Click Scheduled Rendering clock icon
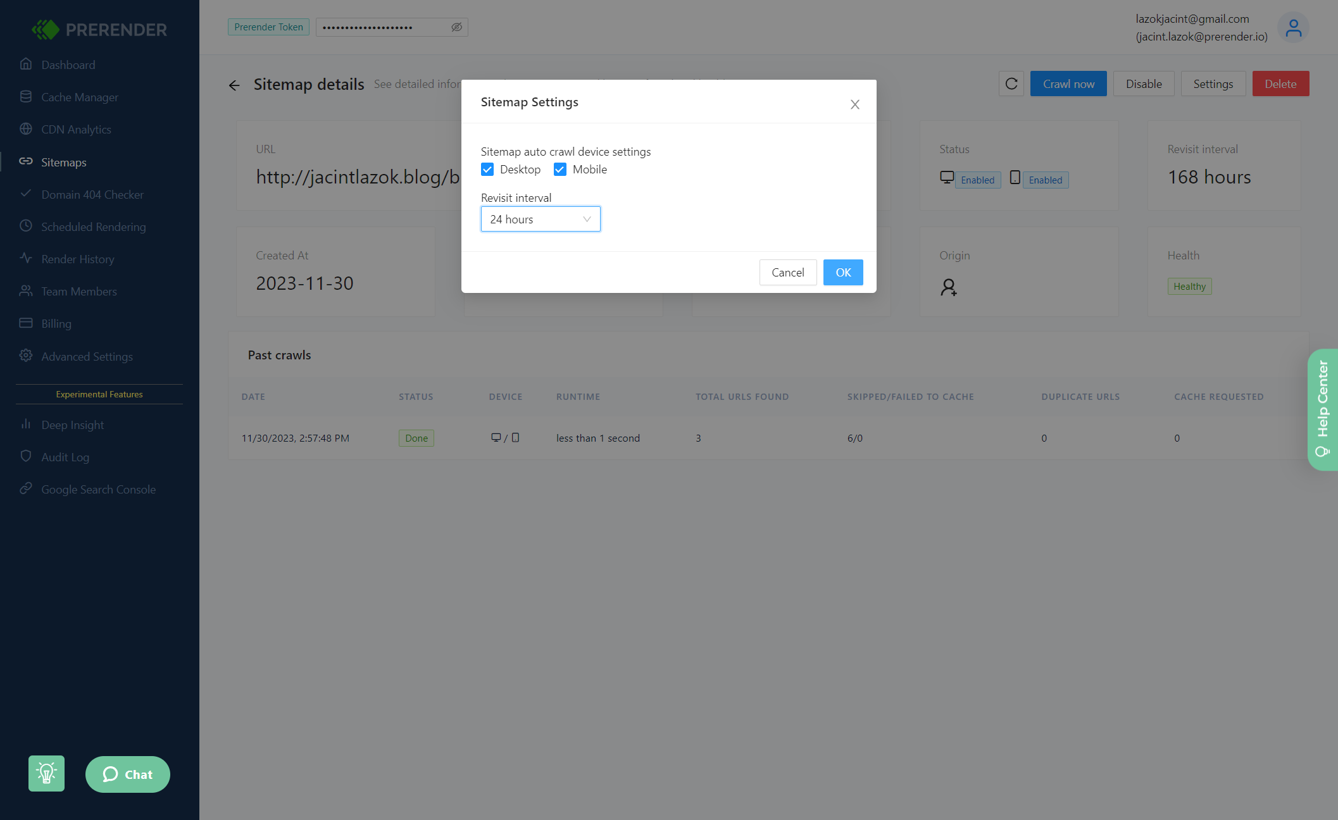 click(26, 226)
